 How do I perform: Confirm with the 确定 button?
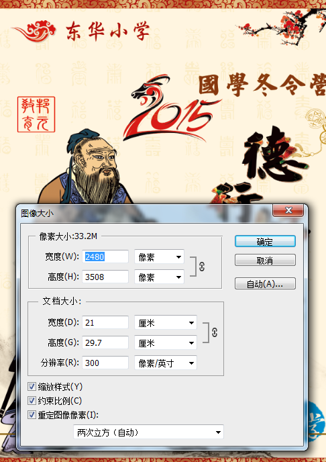pyautogui.click(x=265, y=241)
